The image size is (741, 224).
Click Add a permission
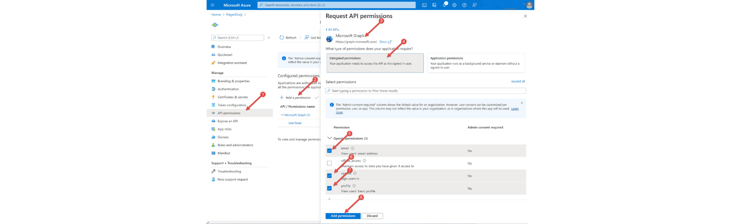(x=295, y=97)
